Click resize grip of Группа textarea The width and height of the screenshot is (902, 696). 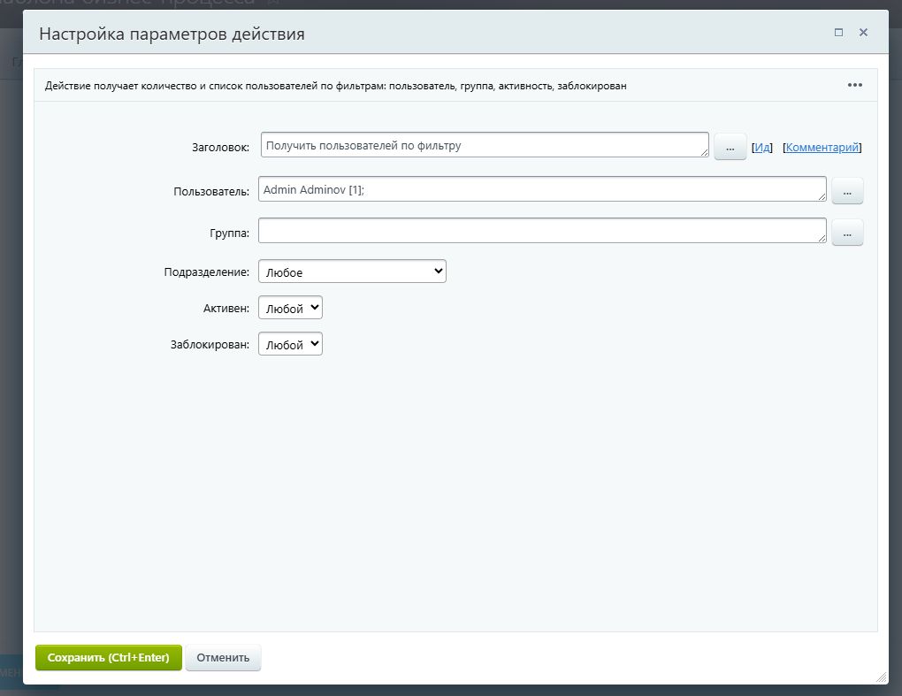click(822, 238)
